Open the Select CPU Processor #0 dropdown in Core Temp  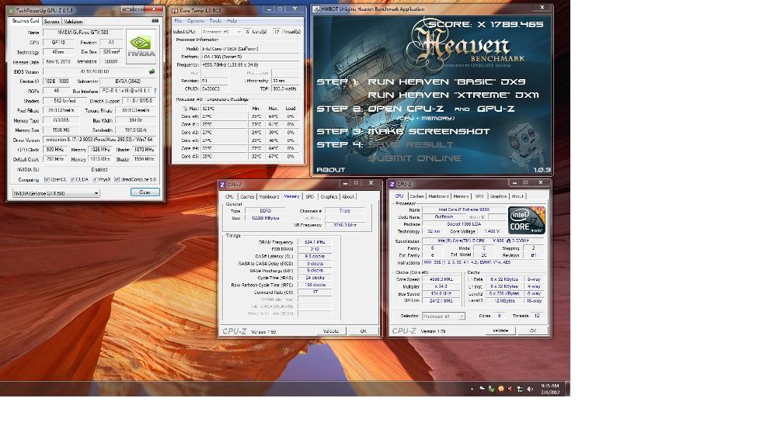coord(221,31)
